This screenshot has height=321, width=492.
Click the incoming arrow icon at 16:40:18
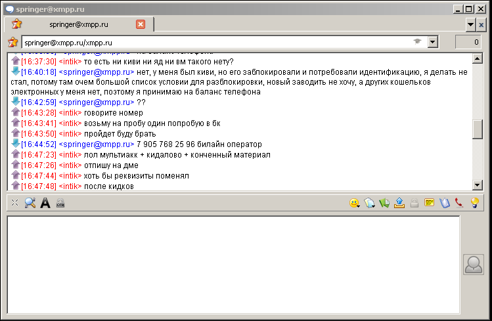click(15, 71)
